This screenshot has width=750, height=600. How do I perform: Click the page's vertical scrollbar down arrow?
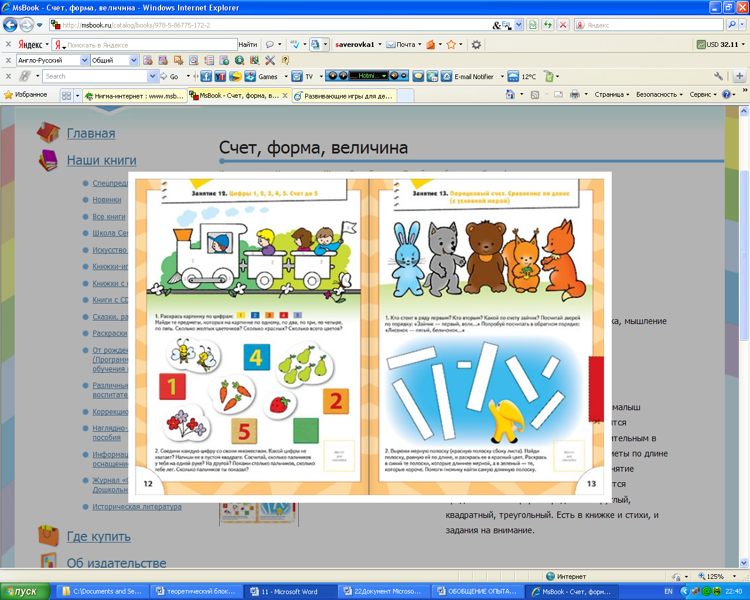[744, 562]
